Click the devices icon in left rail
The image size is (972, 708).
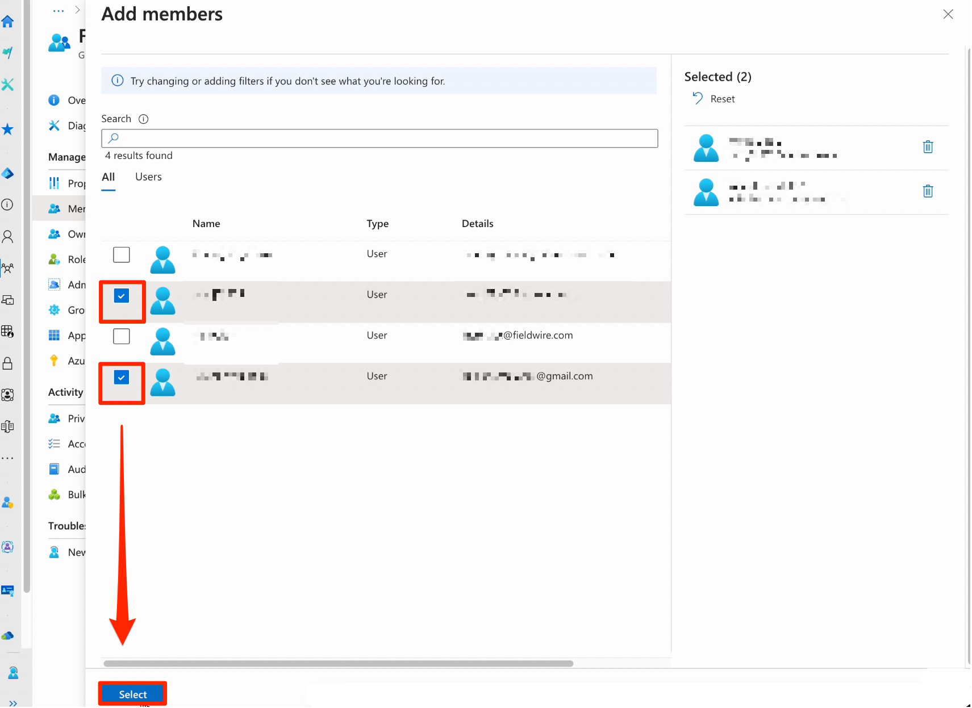[x=7, y=300]
